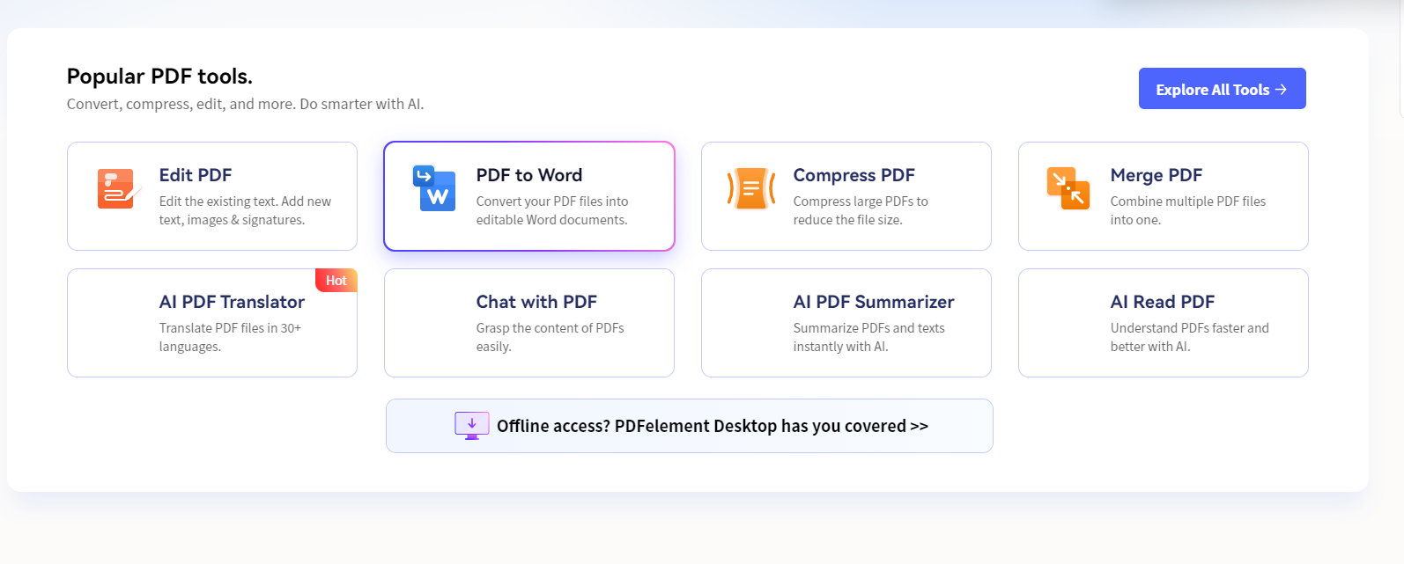Click the Hot badge on AI PDF Translator
Screen dimensions: 1404x564
click(336, 281)
